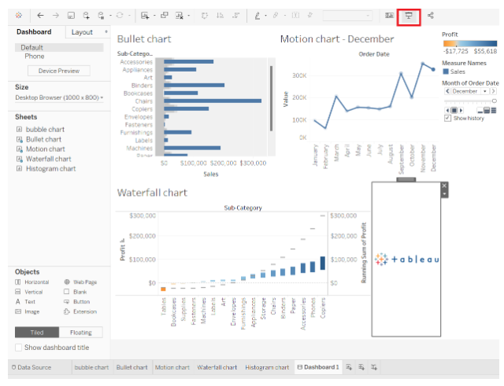This screenshot has height=386, width=504.
Task: Click the Presentation Mode icon in toolbar
Action: (x=409, y=16)
